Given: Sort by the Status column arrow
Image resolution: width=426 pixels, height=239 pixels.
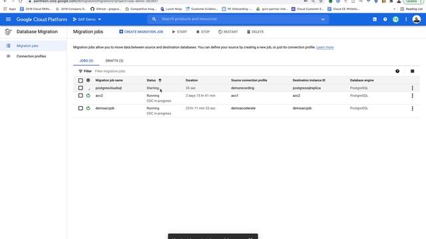Looking at the screenshot, I should pyautogui.click(x=160, y=80).
